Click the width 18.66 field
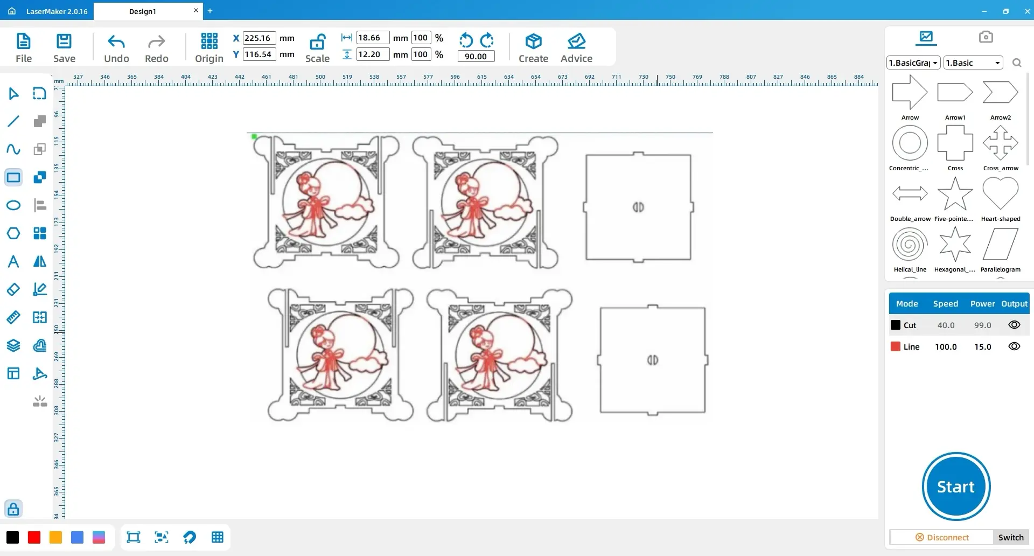The width and height of the screenshot is (1034, 556). click(373, 38)
